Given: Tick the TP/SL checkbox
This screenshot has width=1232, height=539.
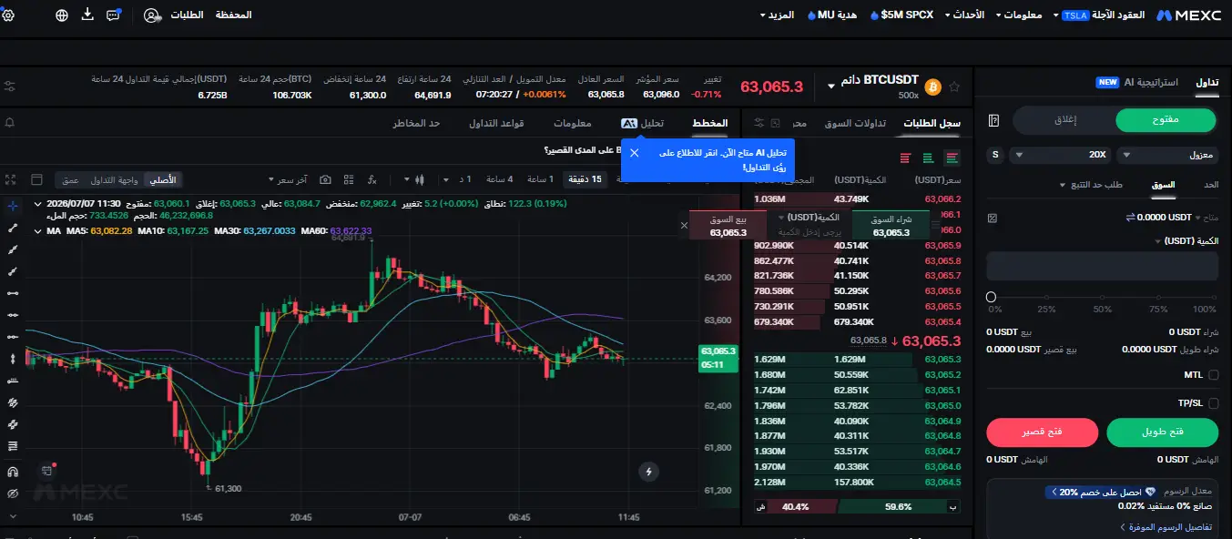Looking at the screenshot, I should pyautogui.click(x=1213, y=402).
